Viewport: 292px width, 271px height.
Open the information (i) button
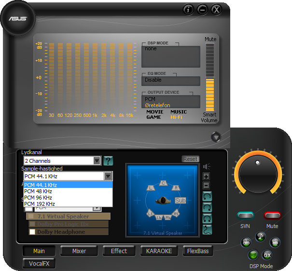(188, 9)
